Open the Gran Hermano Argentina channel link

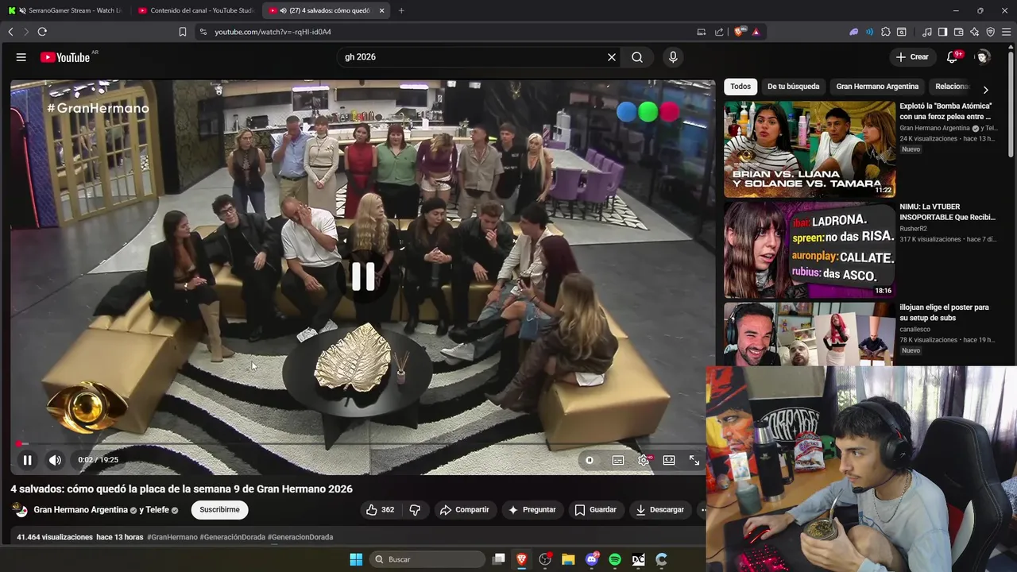[x=81, y=510]
